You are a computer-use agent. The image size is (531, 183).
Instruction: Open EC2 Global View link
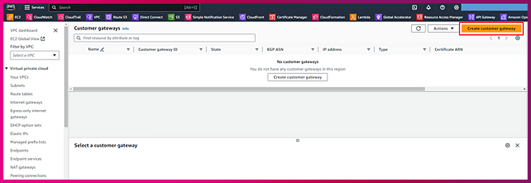[x=28, y=39]
